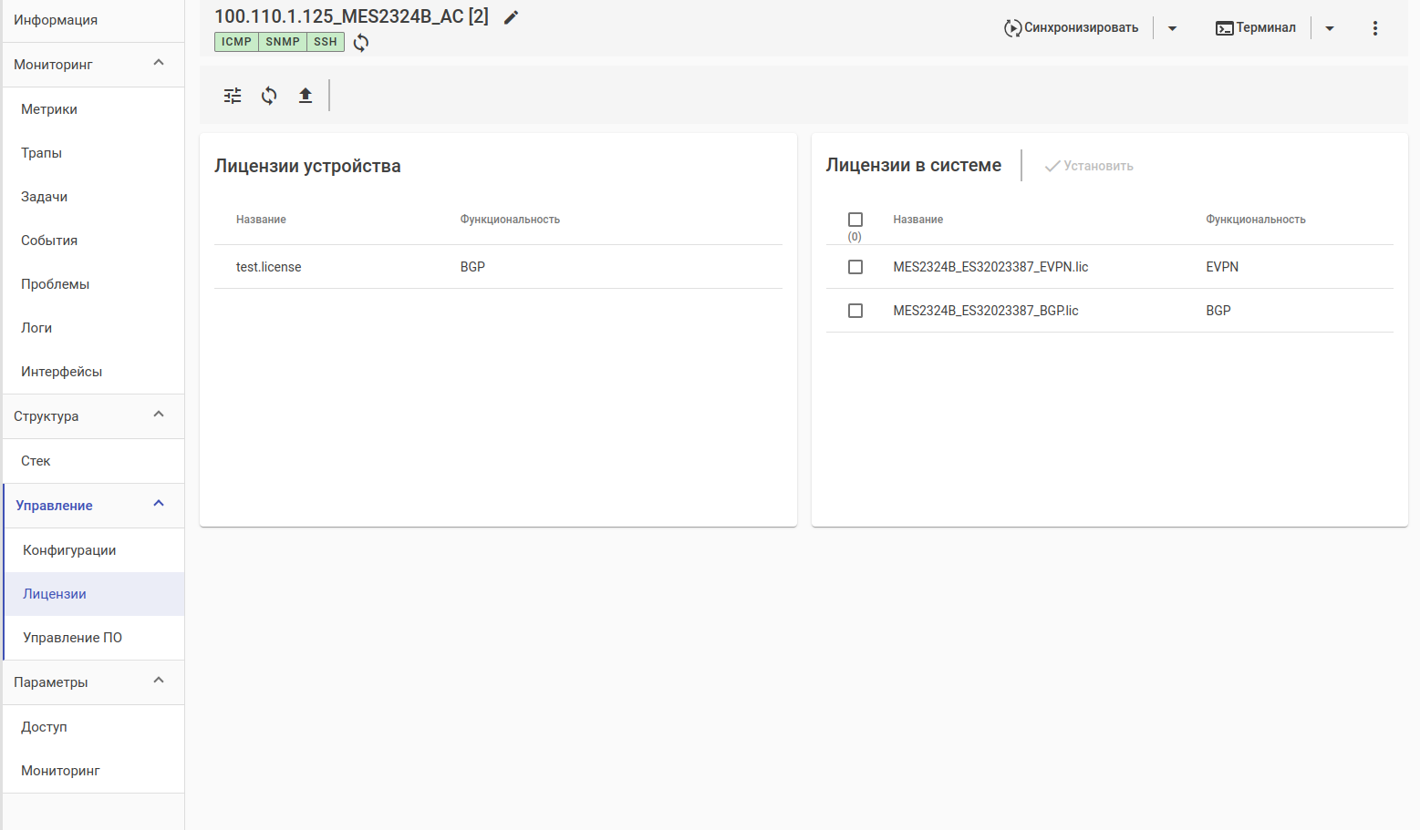Collapse the Мониторинг sidebar section
Image resolution: width=1420 pixels, height=830 pixels.
point(159,64)
